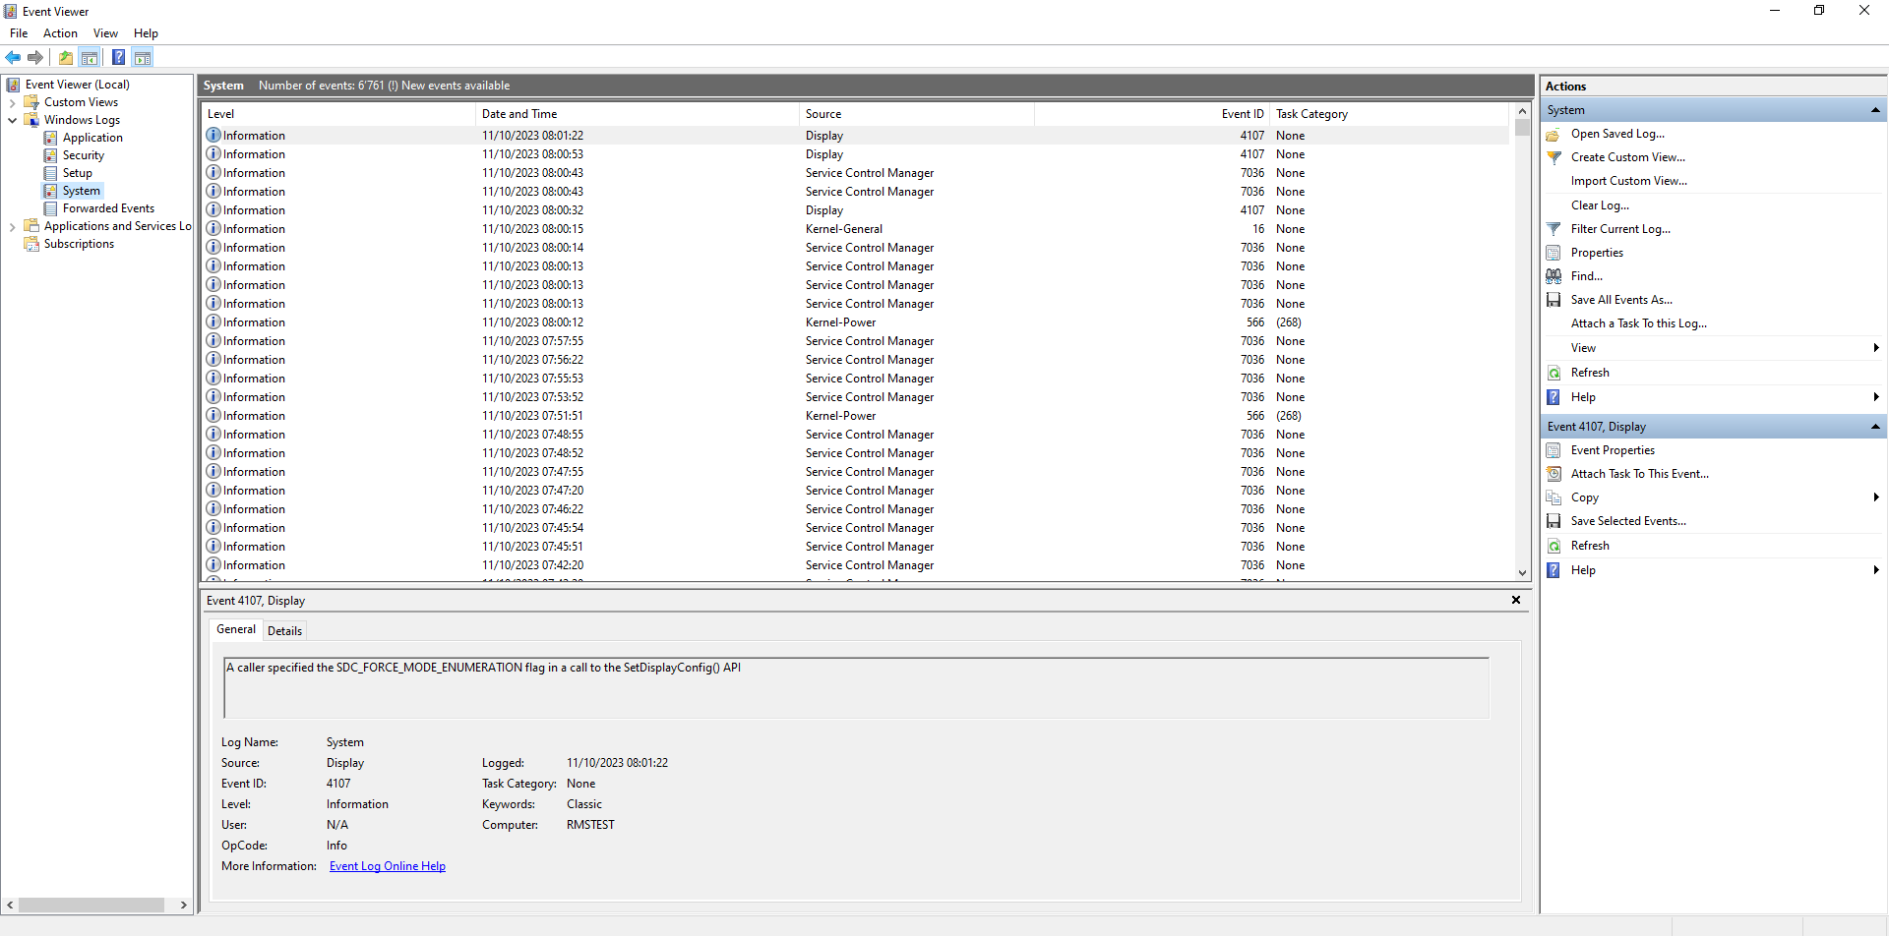
Task: Click the Security log icon in tree
Action: tap(50, 155)
